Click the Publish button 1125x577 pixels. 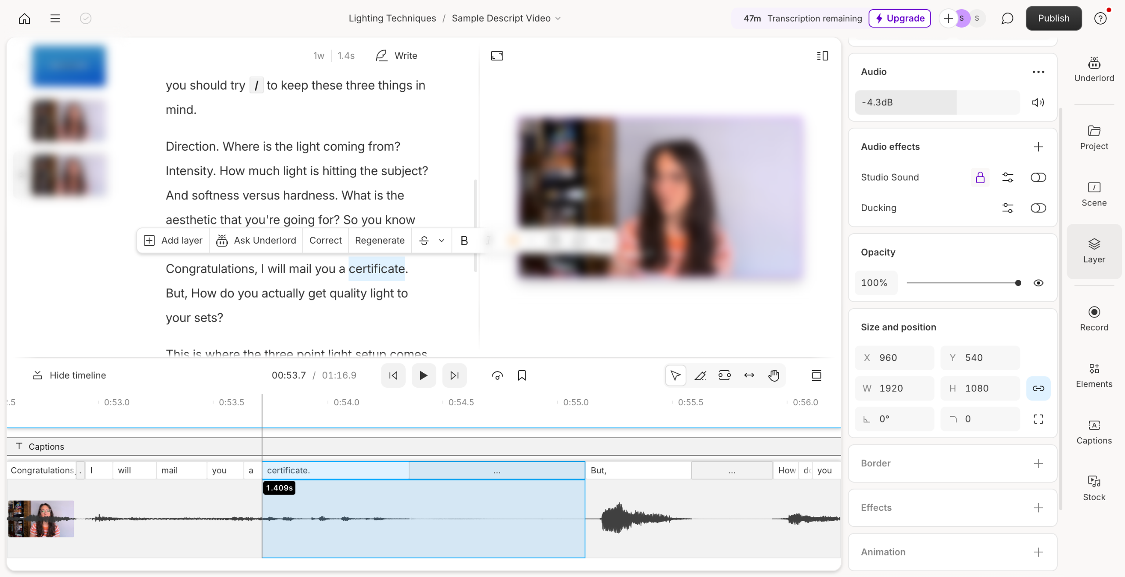[x=1053, y=18]
